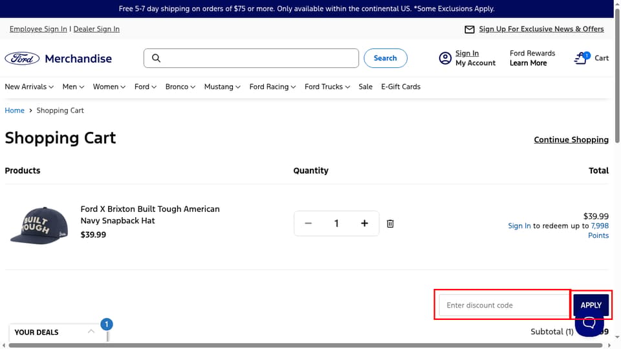Viewport: 621px width, 349px height.
Task: Open the Ford X Brixton hat product title
Action: point(150,215)
